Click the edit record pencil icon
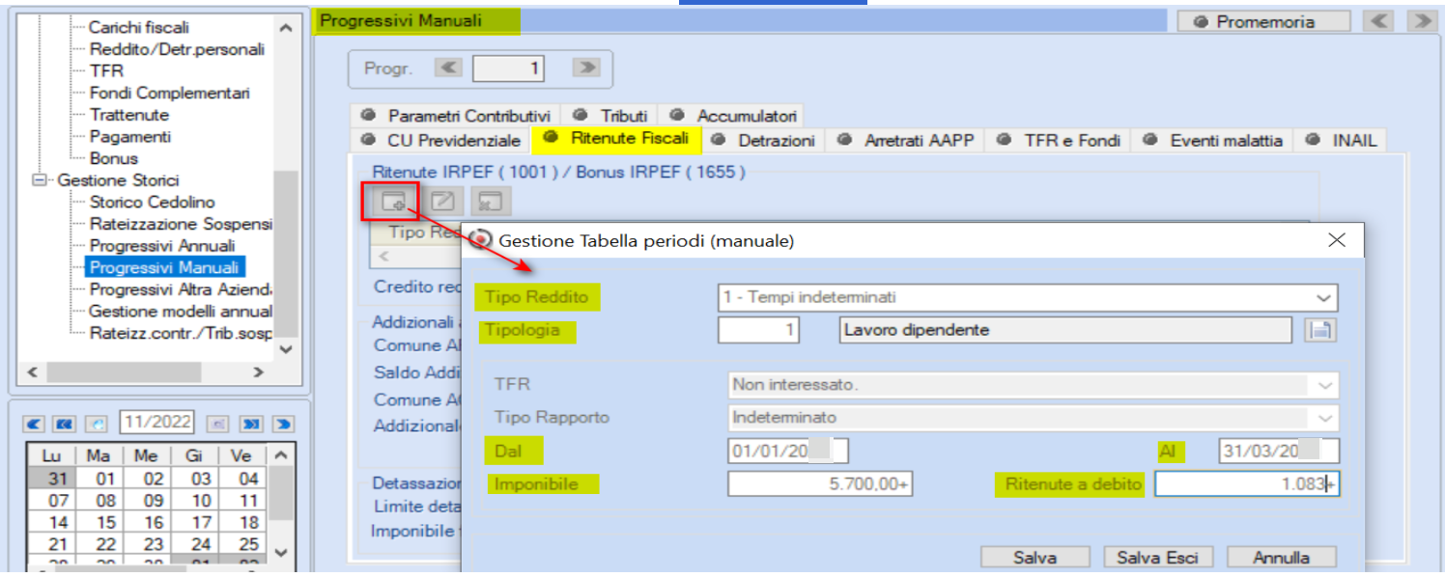This screenshot has height=577, width=1445. (x=441, y=201)
